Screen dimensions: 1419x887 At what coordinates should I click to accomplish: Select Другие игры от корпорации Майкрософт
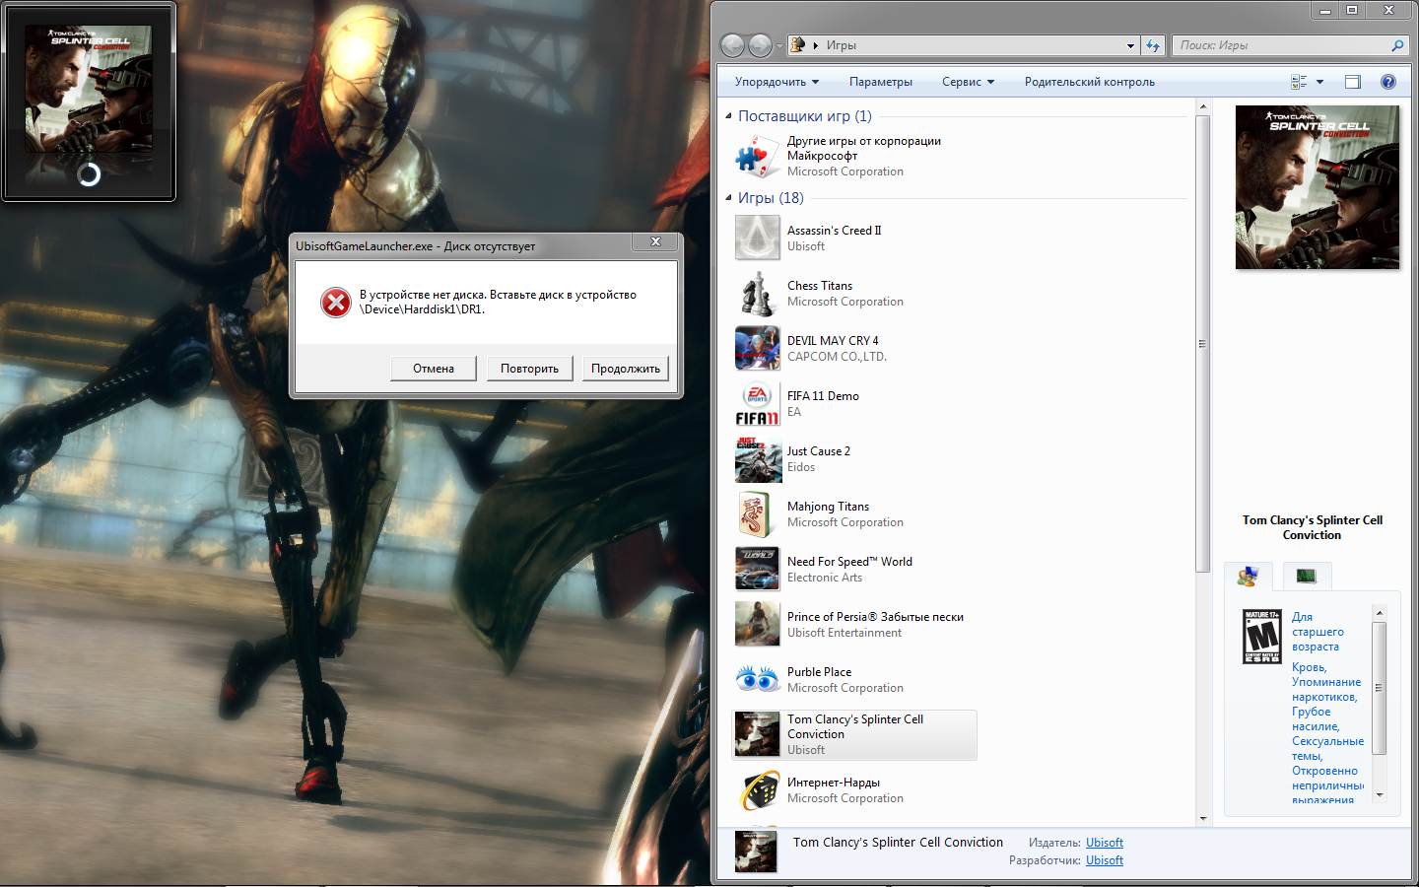pyautogui.click(x=864, y=148)
